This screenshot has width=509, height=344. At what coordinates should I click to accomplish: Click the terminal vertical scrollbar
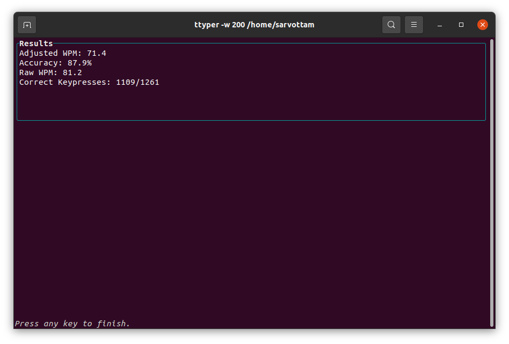coord(492,182)
